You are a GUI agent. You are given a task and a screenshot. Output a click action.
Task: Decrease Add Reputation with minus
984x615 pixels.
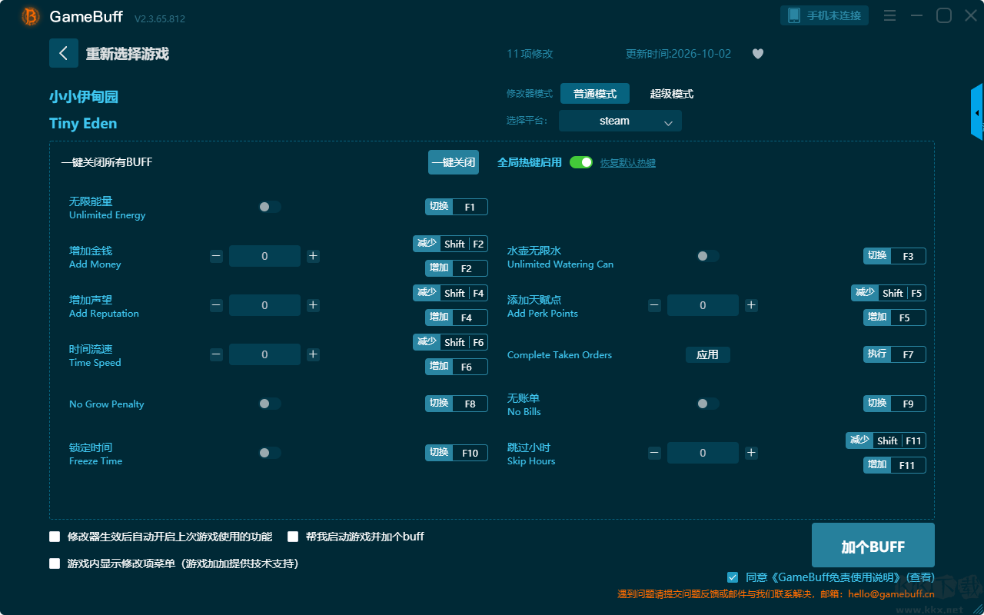[x=216, y=305]
